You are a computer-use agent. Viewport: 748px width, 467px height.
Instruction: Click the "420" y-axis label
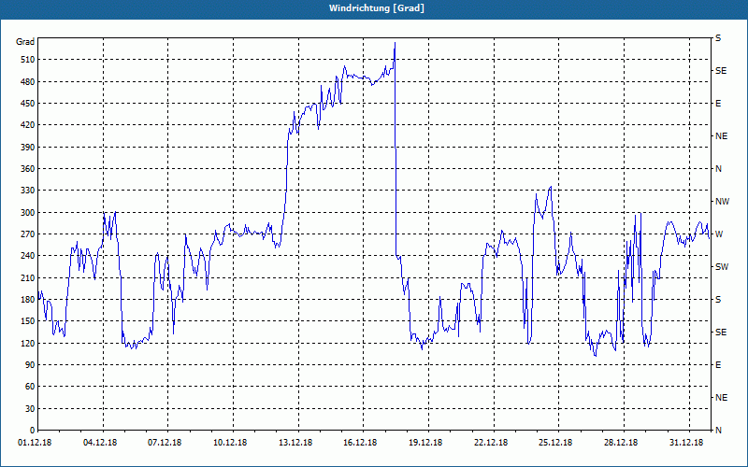pos(28,125)
